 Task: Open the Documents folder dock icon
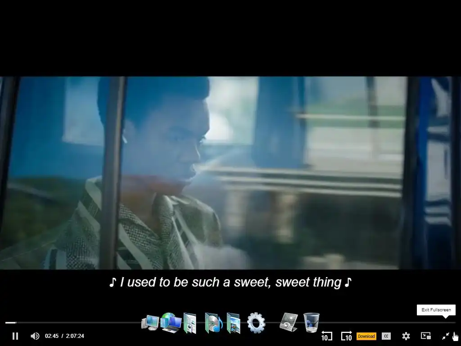point(190,323)
